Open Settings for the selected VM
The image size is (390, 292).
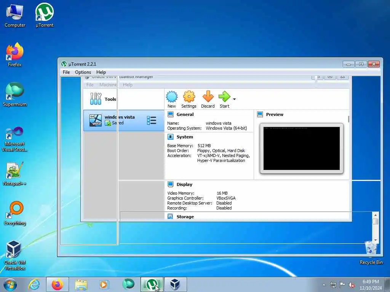189,100
